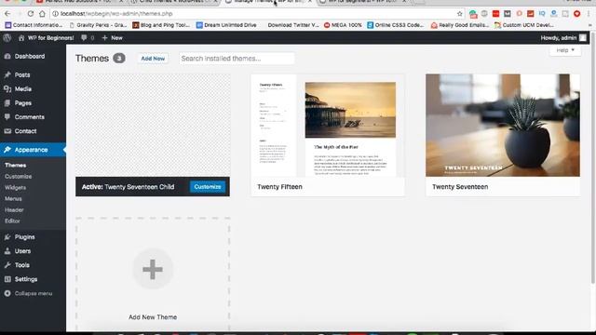Open the Twenty Fifteen theme screenshot
Image resolution: width=596 pixels, height=335 pixels.
(328, 126)
